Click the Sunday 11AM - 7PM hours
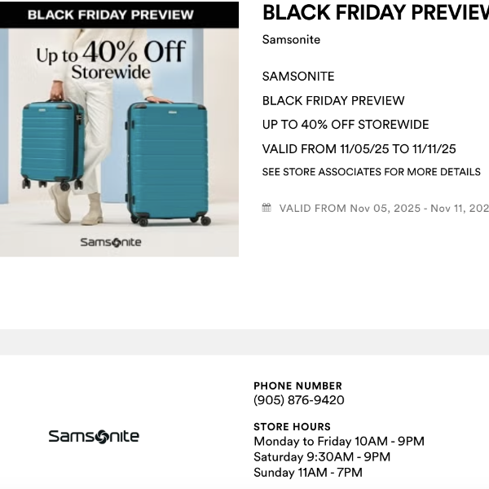 pos(307,473)
